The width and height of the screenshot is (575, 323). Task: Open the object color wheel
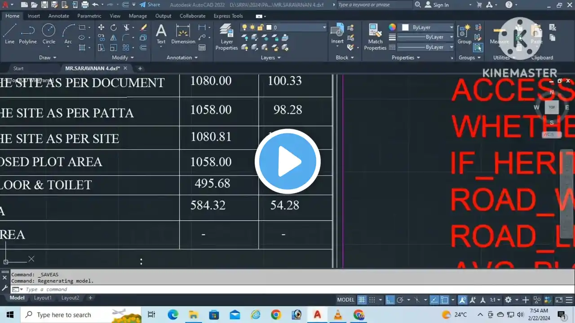[392, 27]
